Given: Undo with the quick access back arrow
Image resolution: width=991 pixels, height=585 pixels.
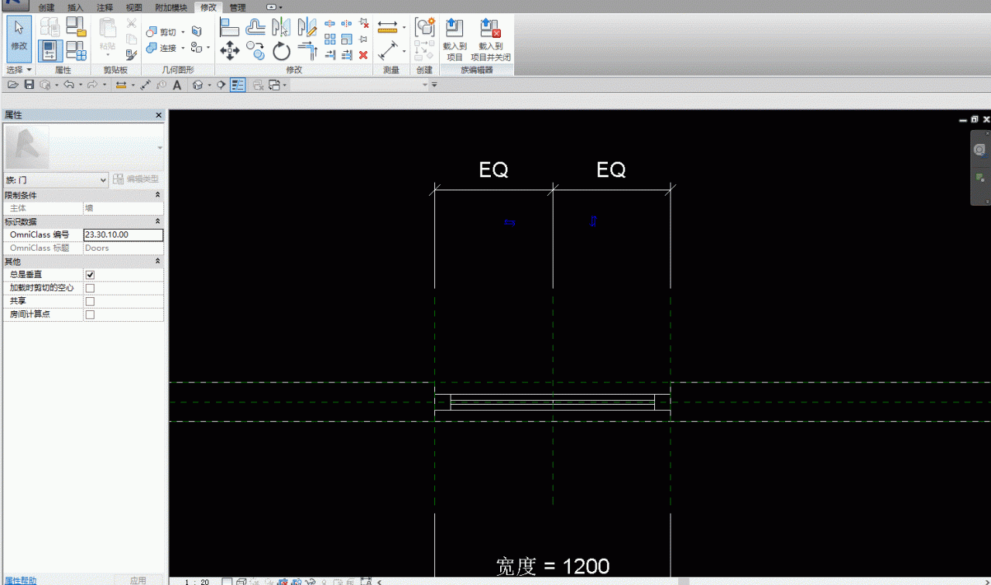Looking at the screenshot, I should point(68,84).
